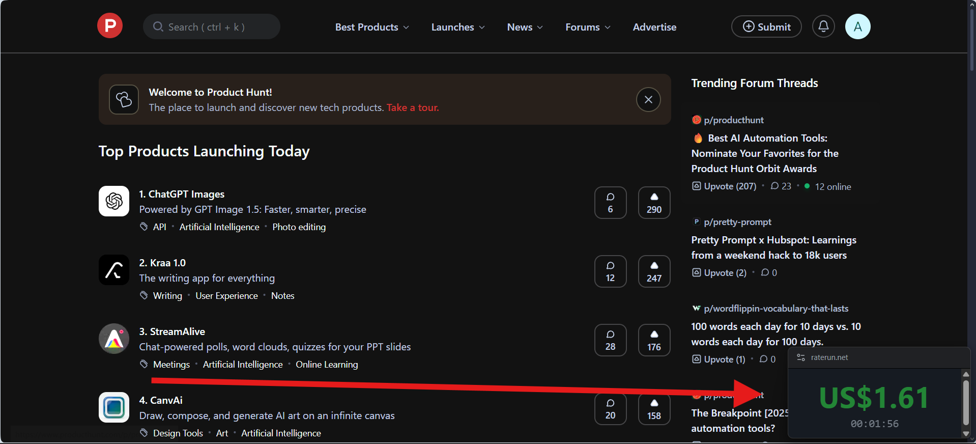View the 23 comments on AI Automation thread

tap(781, 186)
